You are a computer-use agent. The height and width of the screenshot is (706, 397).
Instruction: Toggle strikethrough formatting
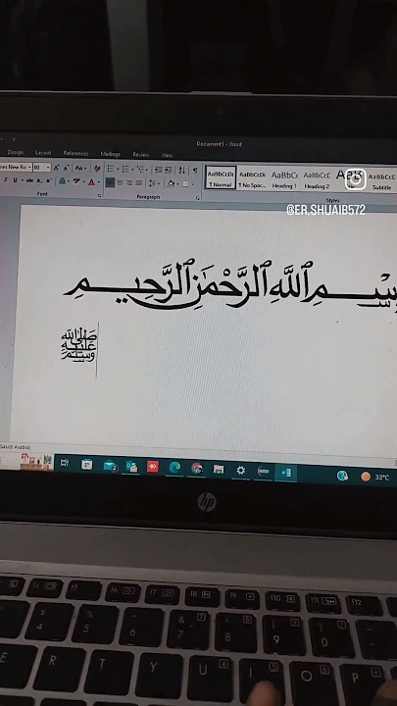(x=29, y=180)
